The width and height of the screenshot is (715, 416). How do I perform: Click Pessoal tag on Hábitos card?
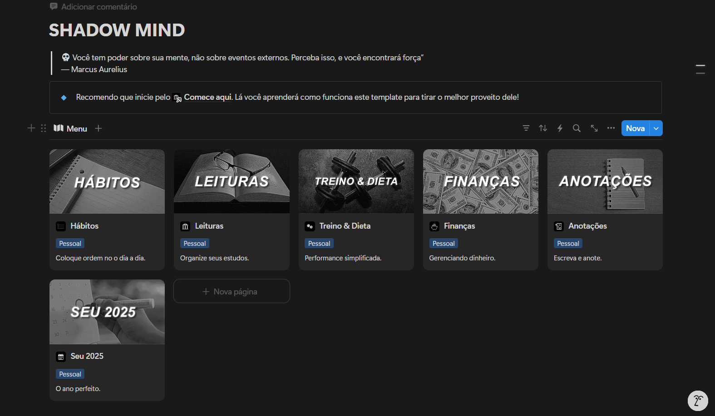[70, 244]
